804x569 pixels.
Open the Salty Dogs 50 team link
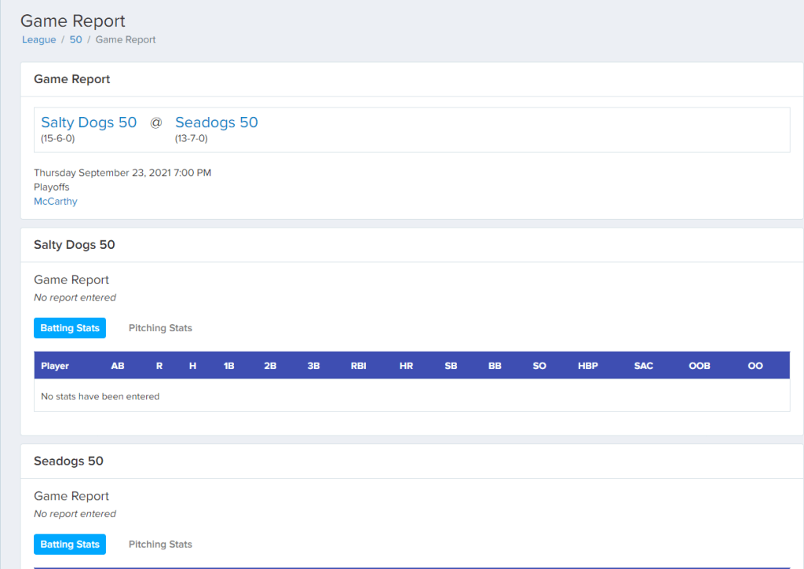pyautogui.click(x=89, y=122)
